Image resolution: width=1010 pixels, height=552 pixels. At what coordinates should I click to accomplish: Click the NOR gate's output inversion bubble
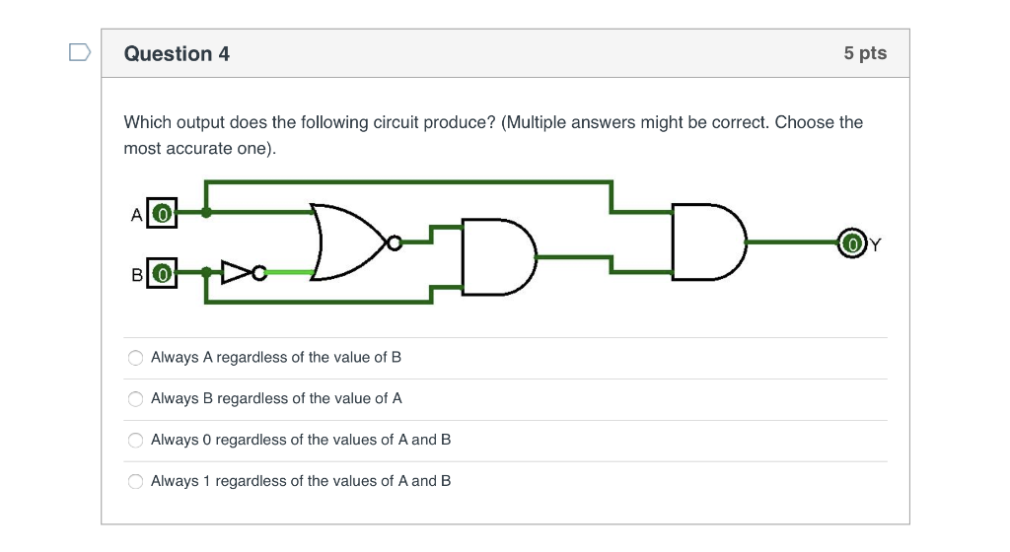(395, 242)
